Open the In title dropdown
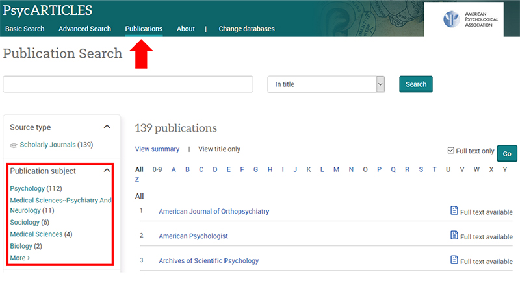The image size is (520, 281). 326,84
